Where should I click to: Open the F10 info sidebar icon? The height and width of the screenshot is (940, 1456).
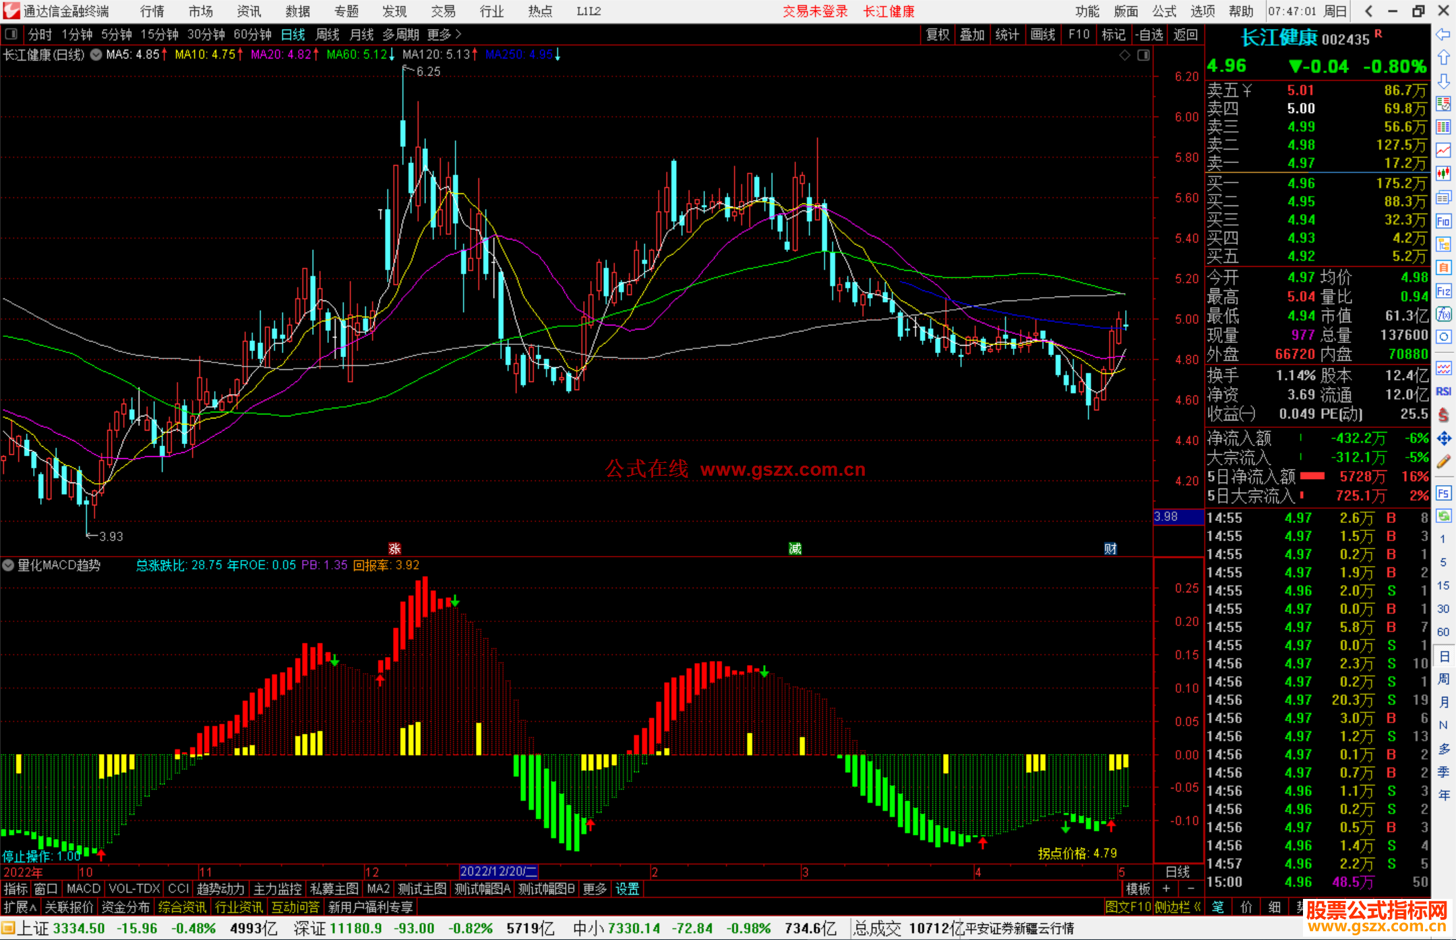(1443, 221)
